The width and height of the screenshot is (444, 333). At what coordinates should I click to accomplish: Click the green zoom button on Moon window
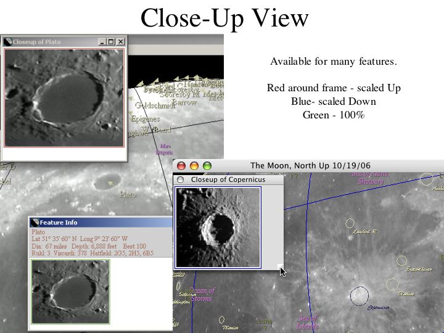pyautogui.click(x=207, y=166)
